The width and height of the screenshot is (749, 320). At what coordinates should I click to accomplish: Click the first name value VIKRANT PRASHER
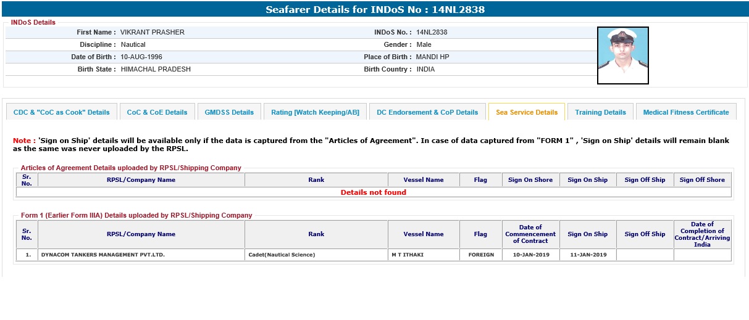pyautogui.click(x=152, y=32)
